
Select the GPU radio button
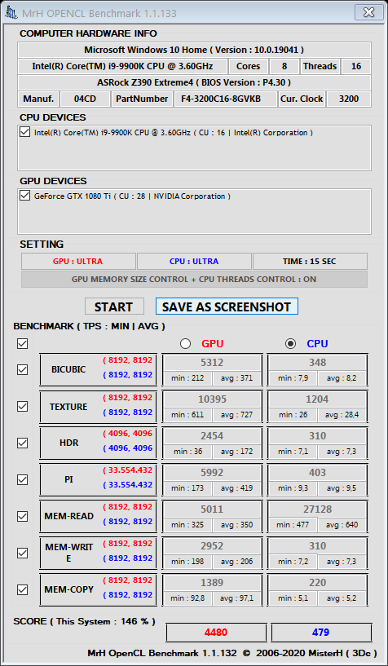[185, 344]
